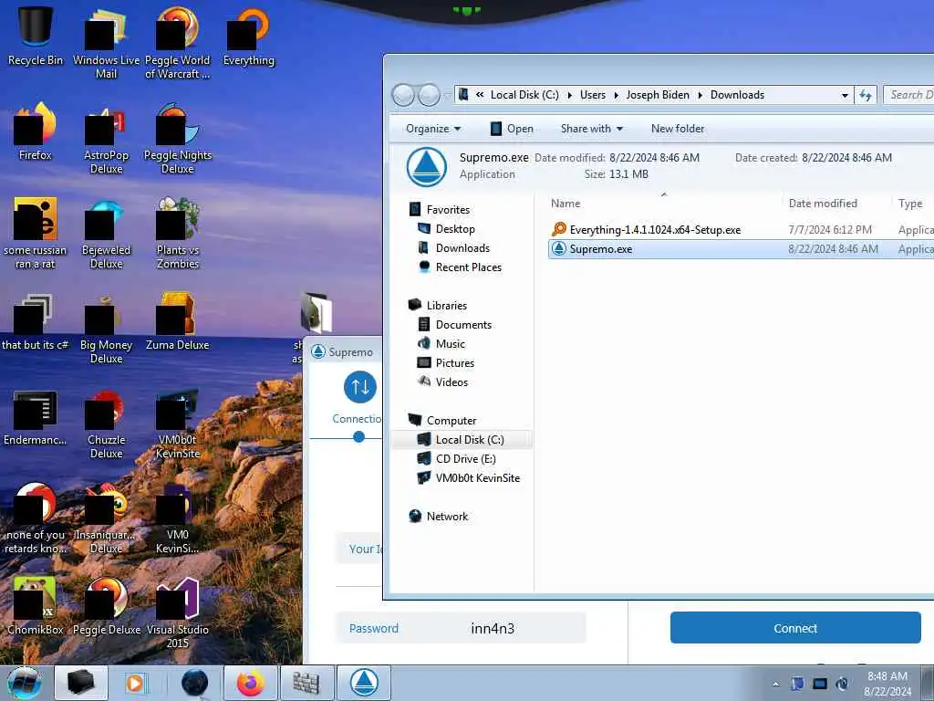Screen dimensions: 934x701
Task: Open Peggle World of Warcraft shortcut
Action: pos(177,42)
